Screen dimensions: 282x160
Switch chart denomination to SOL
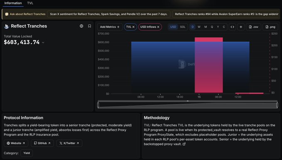pos(183,27)
